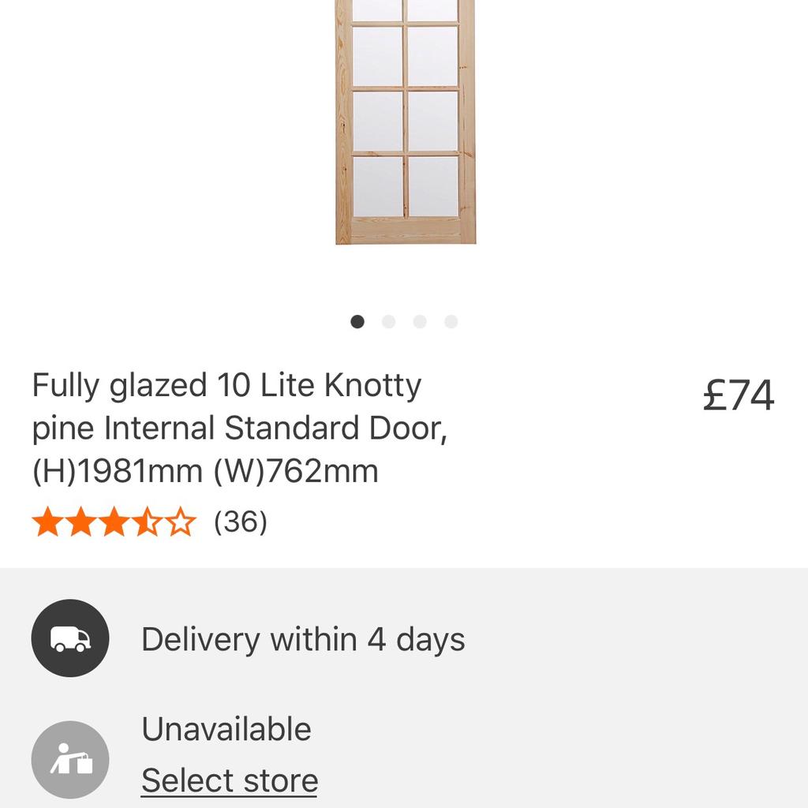Screen dimensions: 808x808
Task: Tap the grey collection availability icon
Action: [x=69, y=759]
